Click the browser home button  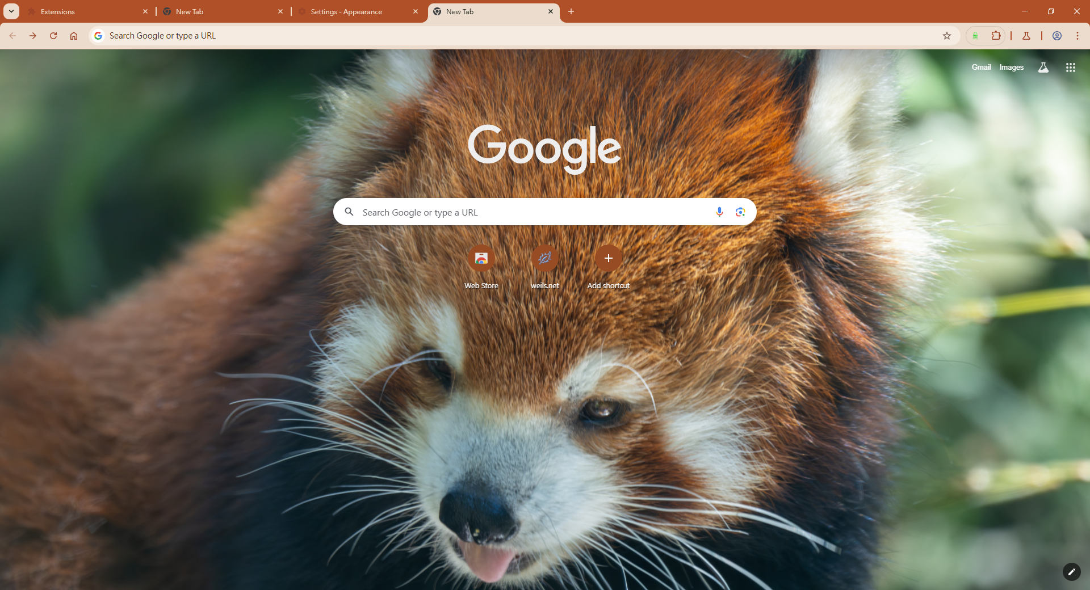click(74, 35)
